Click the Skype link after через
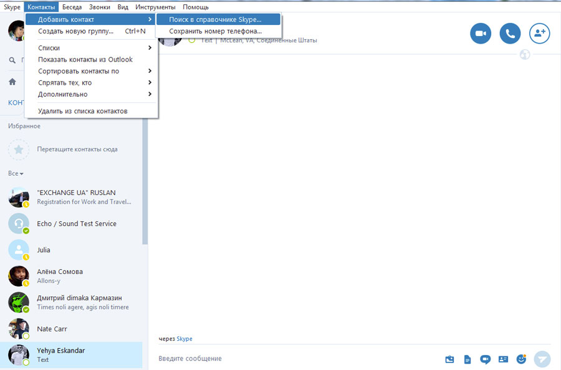The width and height of the screenshot is (561, 370). pos(185,338)
